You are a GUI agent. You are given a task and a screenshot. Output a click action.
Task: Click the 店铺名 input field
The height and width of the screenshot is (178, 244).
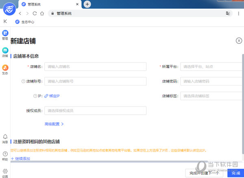[x=96, y=66]
